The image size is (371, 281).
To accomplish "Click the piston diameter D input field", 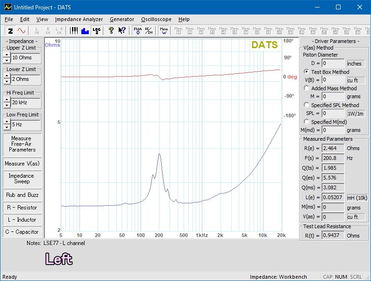I will point(333,63).
